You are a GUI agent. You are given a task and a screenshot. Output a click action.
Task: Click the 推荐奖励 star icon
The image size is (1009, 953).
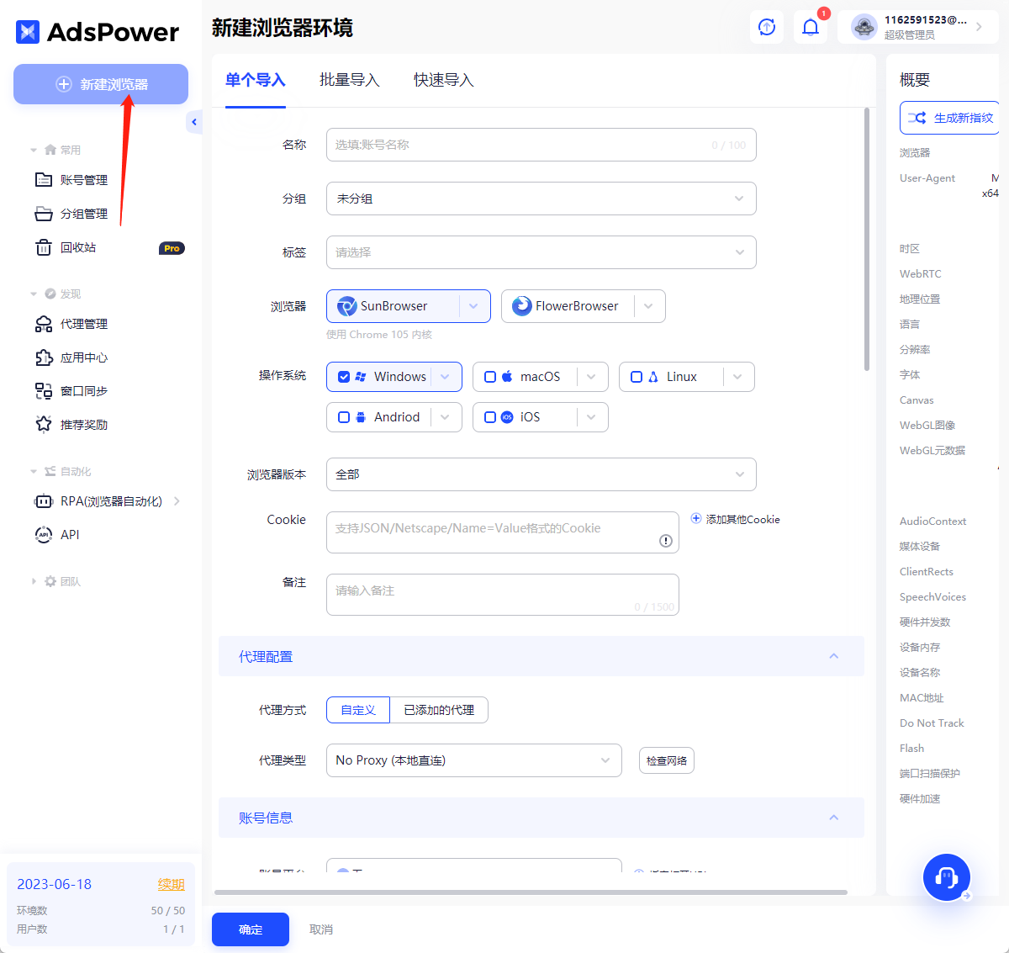click(x=44, y=425)
